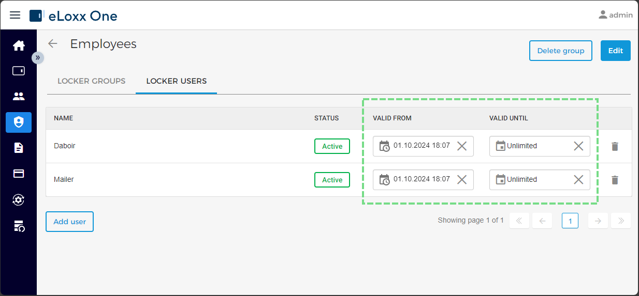The image size is (639, 296).
Task: Go to Home in sidebar
Action: point(19,45)
